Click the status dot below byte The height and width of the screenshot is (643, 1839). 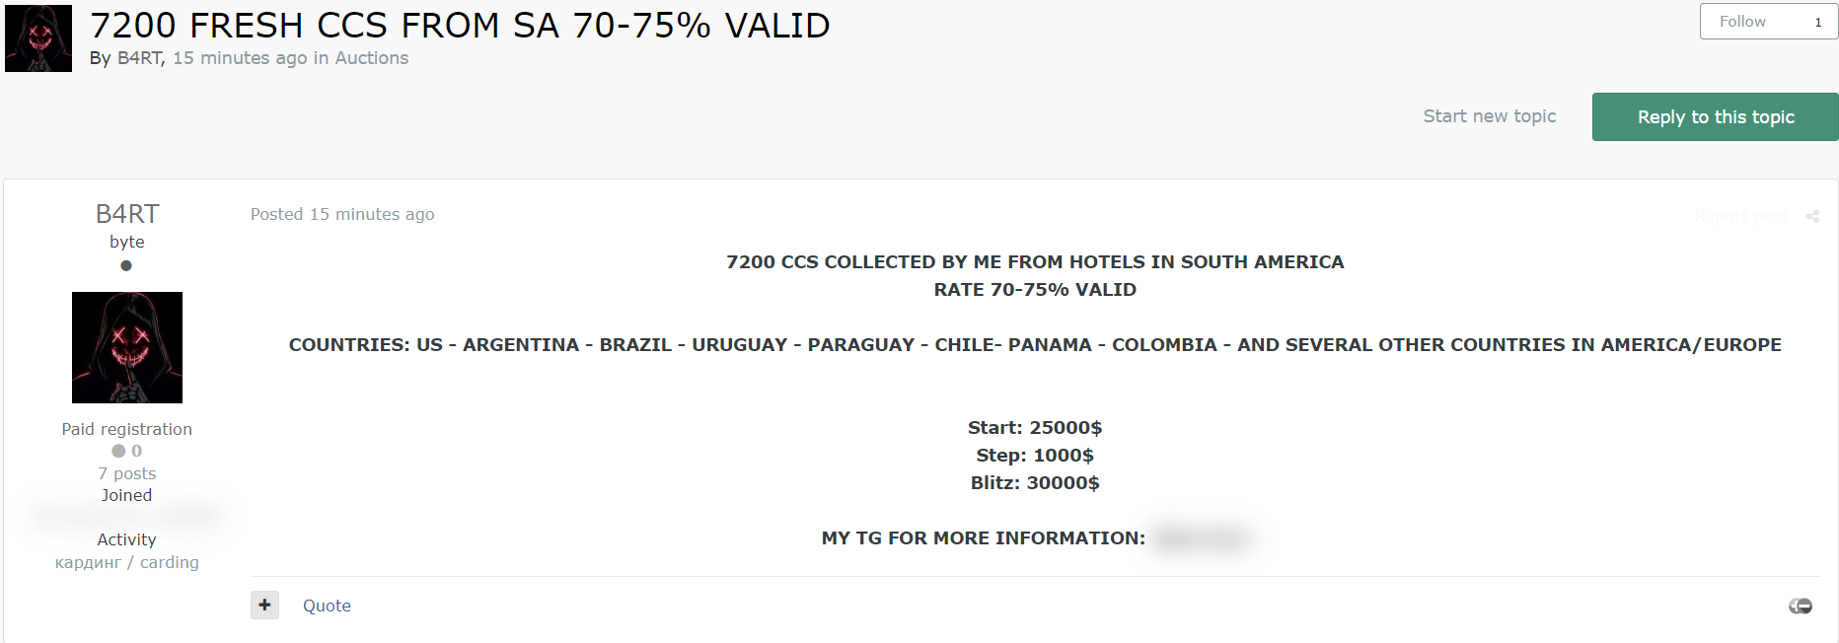click(x=126, y=265)
